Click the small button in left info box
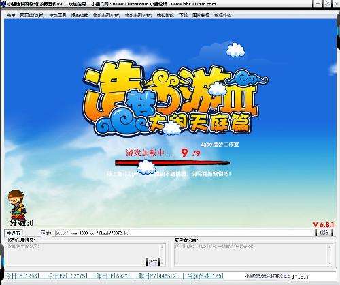 click(153, 262)
